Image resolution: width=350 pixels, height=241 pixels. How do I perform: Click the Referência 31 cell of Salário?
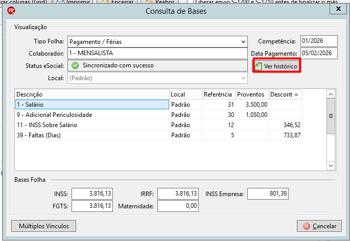click(x=219, y=105)
